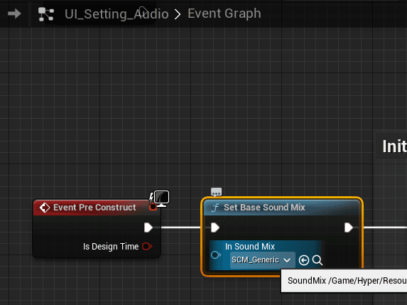Image resolution: width=407 pixels, height=305 pixels.
Task: Click the Pre Construct output delegate pin
Action: click(x=153, y=207)
